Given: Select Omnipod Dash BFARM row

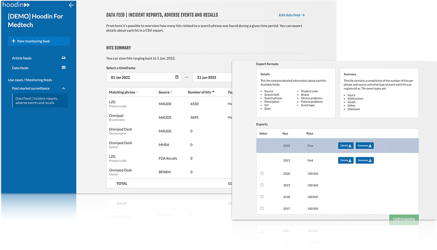Looking at the screenshot, I should [x=169, y=172].
